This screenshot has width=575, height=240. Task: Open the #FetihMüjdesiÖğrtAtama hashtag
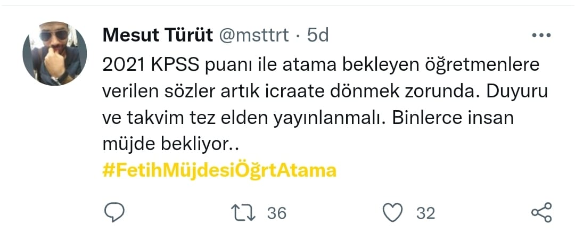[218, 172]
